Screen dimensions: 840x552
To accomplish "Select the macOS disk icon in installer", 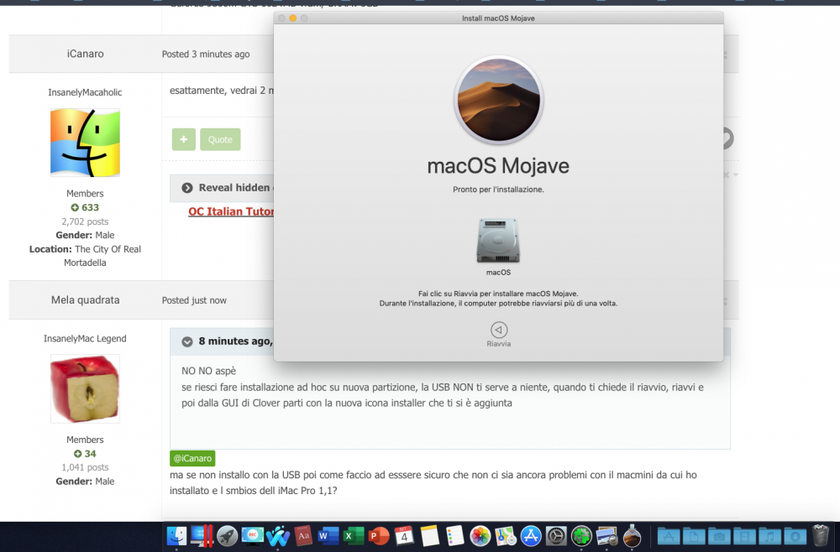I will [498, 240].
